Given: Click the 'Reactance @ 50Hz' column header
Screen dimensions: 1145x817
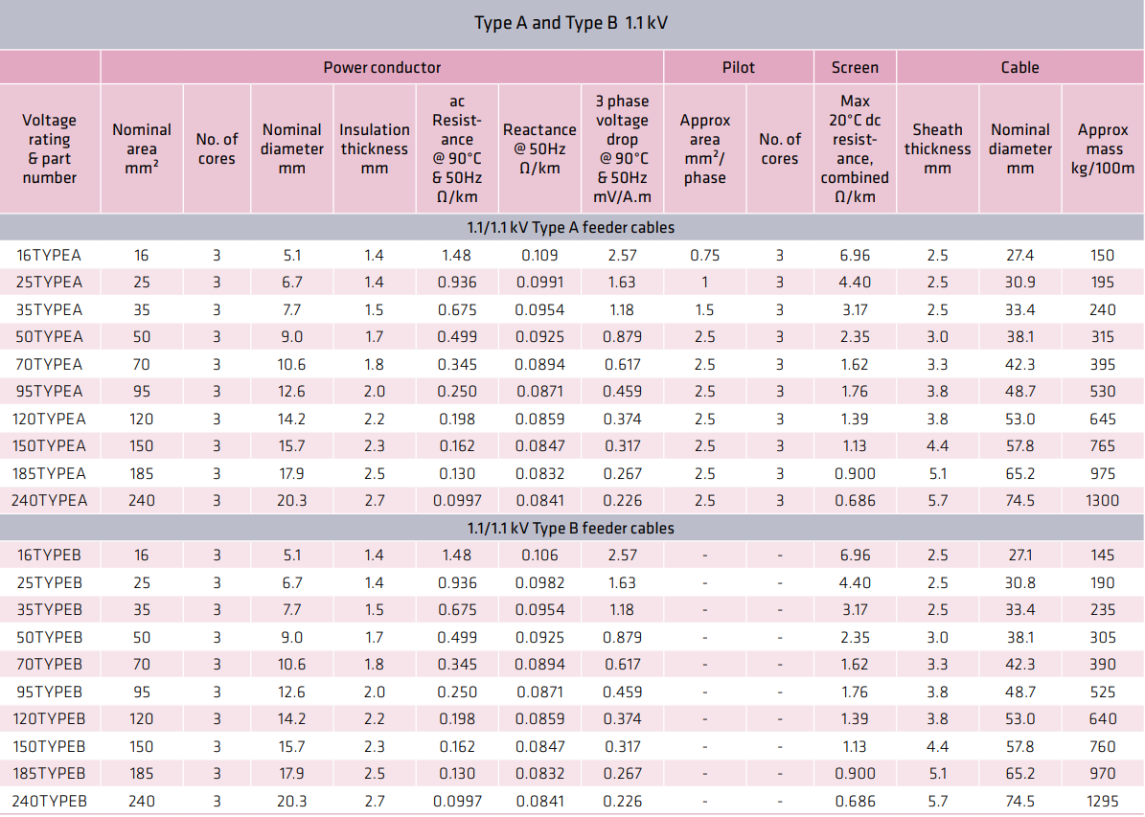Looking at the screenshot, I should pos(539,149).
